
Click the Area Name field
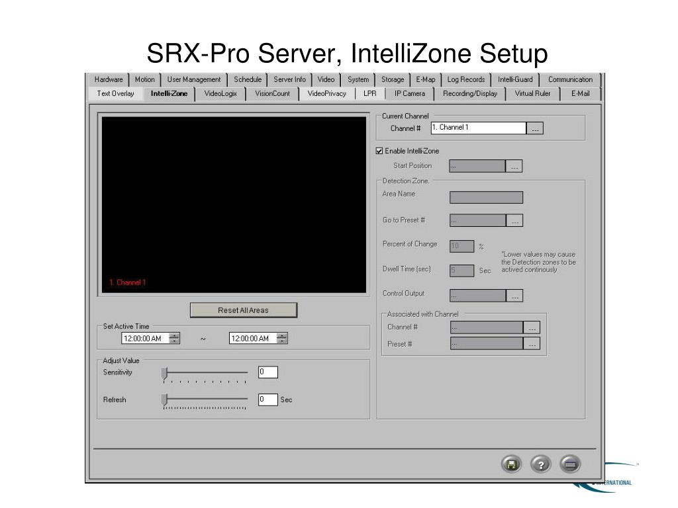point(486,197)
